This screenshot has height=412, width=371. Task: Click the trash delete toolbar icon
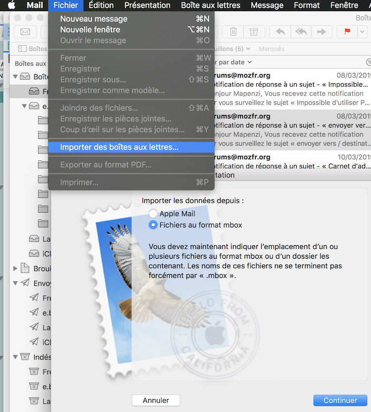pyautogui.click(x=233, y=32)
